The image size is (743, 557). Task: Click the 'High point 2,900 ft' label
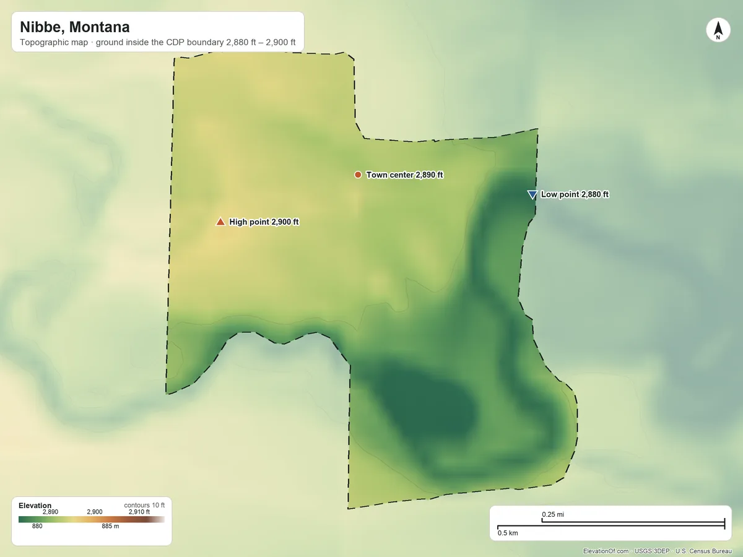click(264, 222)
